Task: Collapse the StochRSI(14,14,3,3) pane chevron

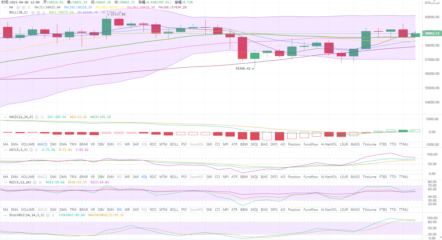Action: point(5,215)
